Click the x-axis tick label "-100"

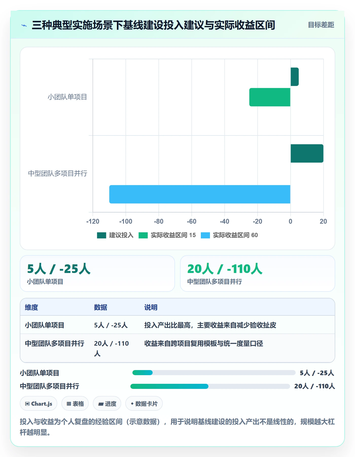126,221
